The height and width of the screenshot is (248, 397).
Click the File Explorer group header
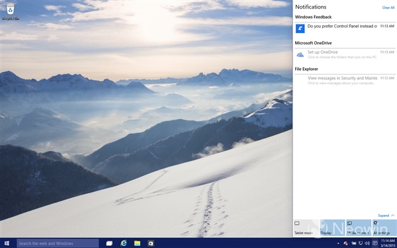pos(306,69)
